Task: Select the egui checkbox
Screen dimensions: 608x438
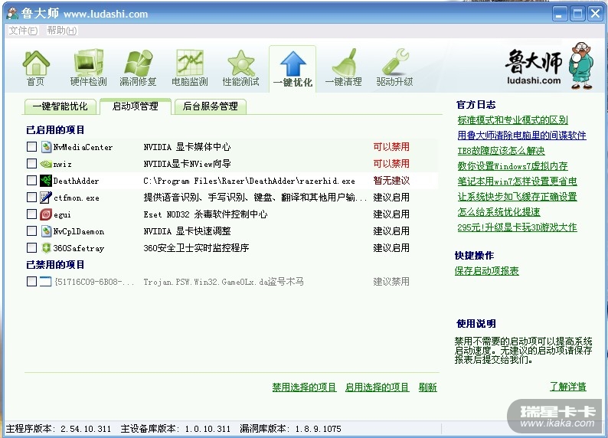Action: tap(32, 214)
